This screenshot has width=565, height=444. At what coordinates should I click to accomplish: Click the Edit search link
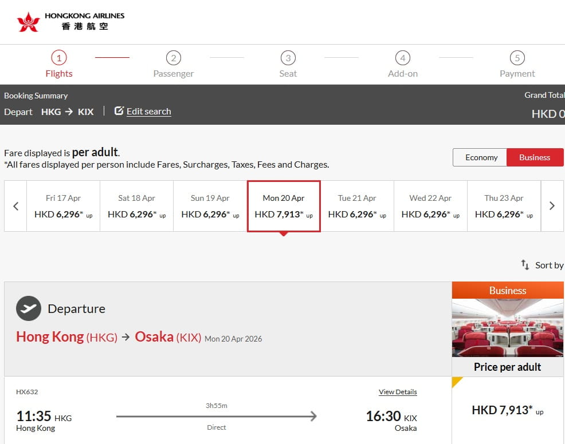pyautogui.click(x=148, y=111)
